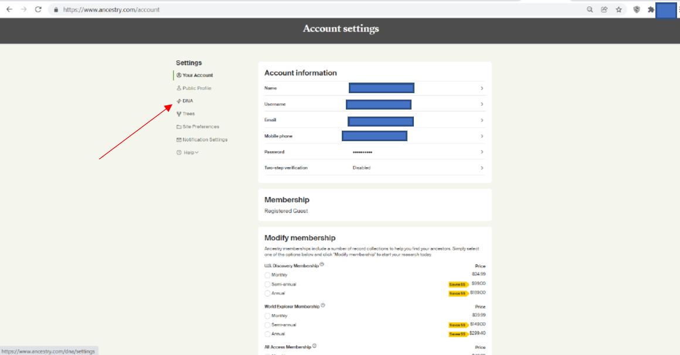
Task: Click the Modify membership heading
Action: coord(300,238)
